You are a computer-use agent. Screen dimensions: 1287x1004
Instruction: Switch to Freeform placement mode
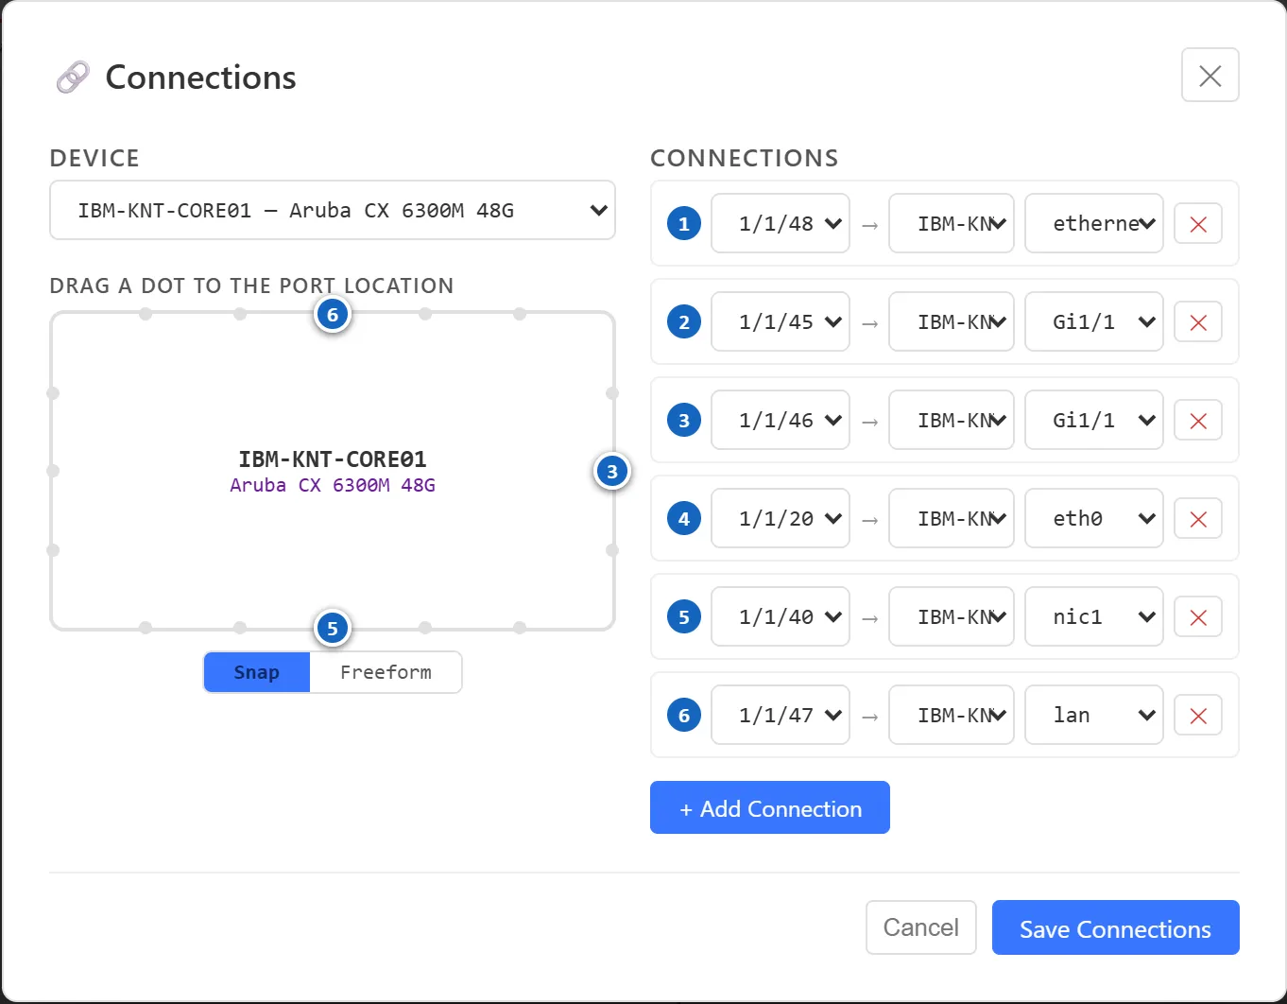coord(386,672)
